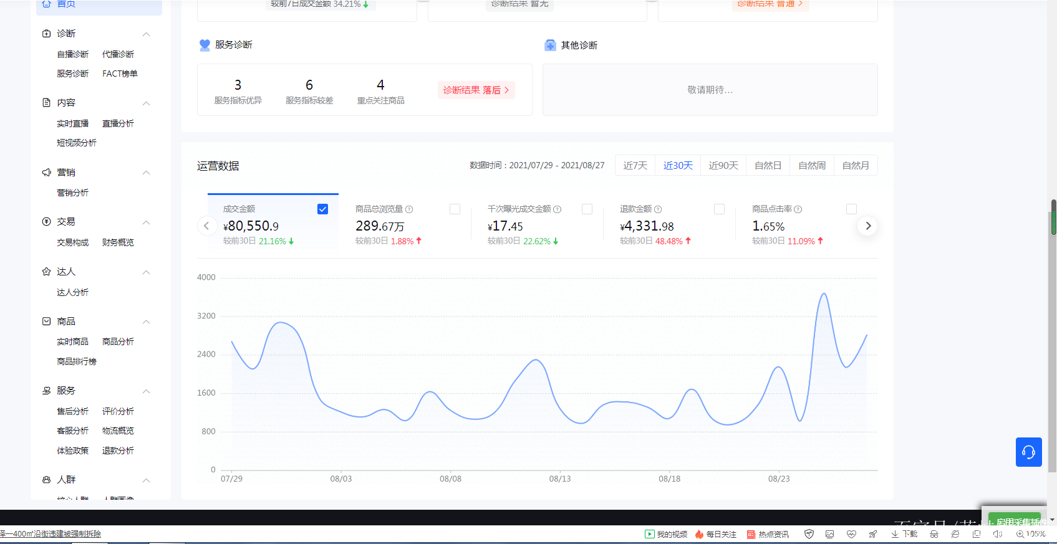Screen dimensions: 1057x544
Task: Click the 人群 people icon
Action: 46,480
